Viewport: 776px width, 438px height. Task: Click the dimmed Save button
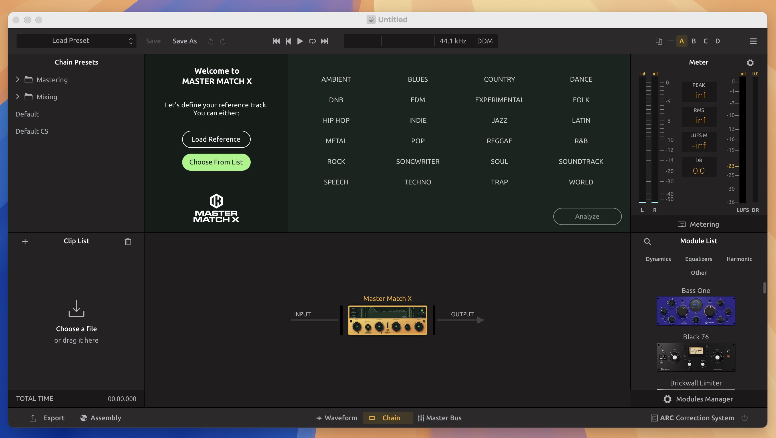pyautogui.click(x=153, y=41)
